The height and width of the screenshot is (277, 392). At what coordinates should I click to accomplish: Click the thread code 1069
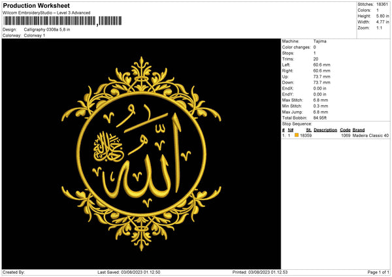[346, 135]
